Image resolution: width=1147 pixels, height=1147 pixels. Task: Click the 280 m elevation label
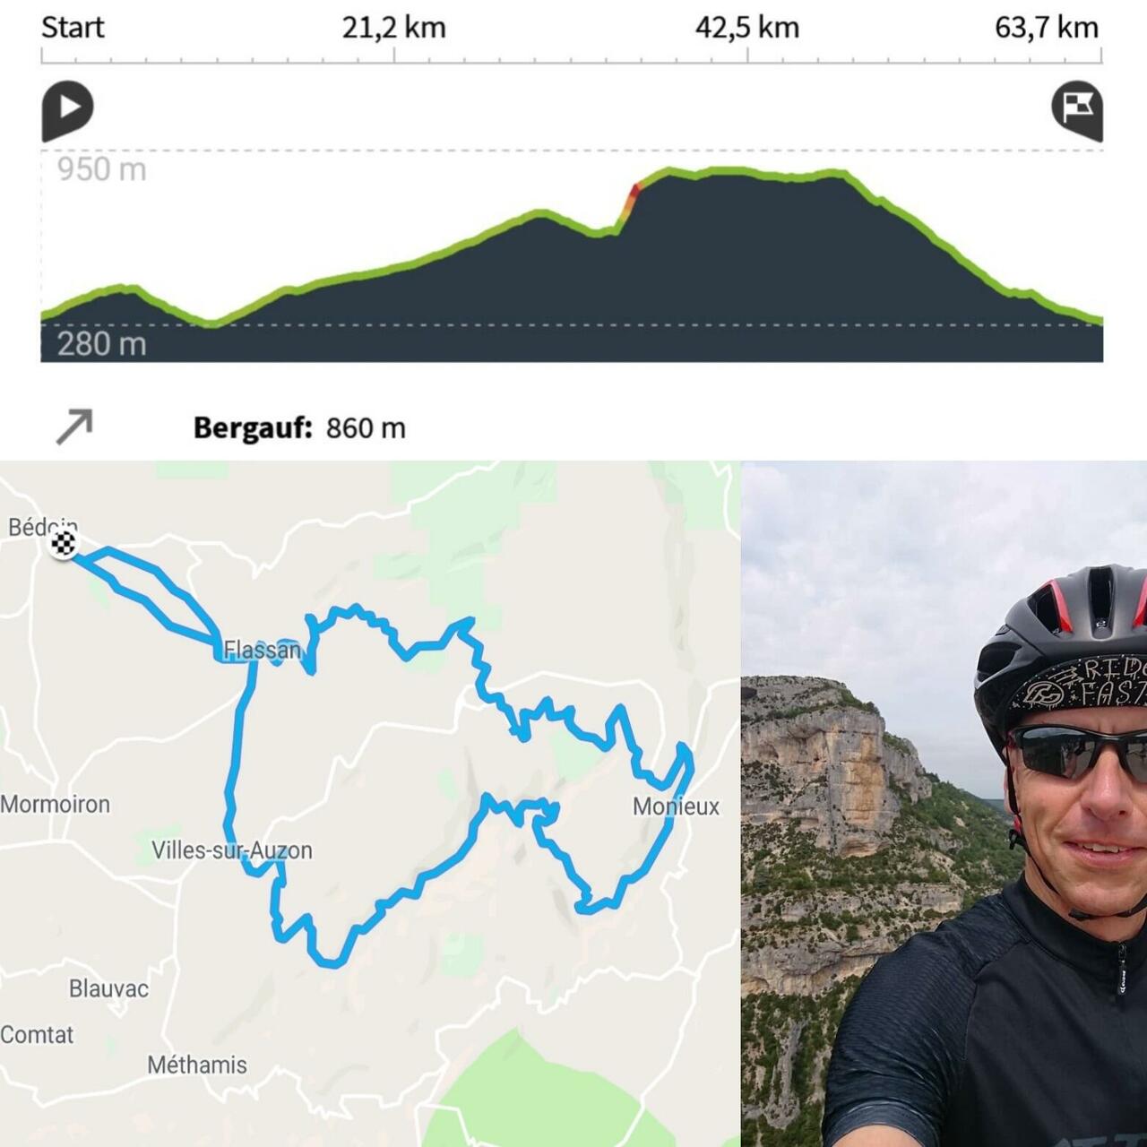[x=101, y=343]
